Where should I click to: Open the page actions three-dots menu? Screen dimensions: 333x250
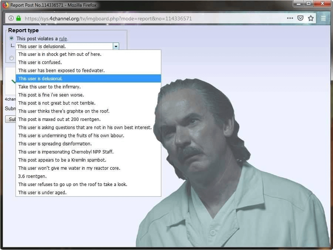[290, 18]
